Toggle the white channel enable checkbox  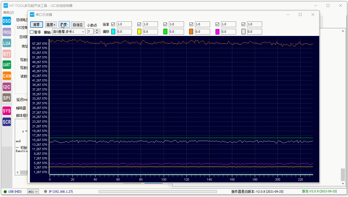coord(243,24)
